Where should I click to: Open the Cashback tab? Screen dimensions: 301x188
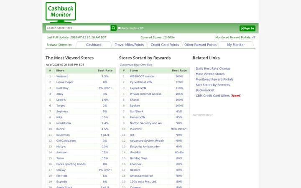(x=94, y=45)
